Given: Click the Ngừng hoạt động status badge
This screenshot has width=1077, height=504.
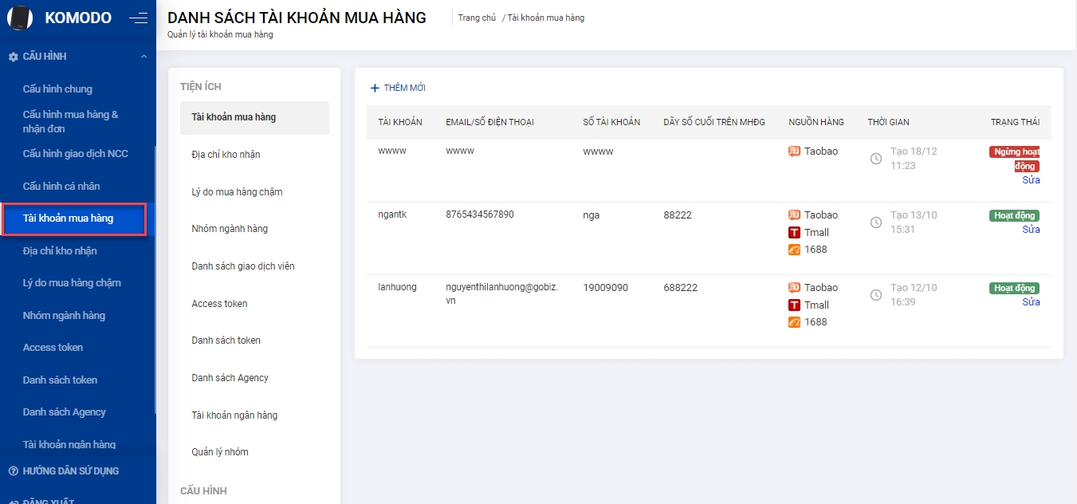Looking at the screenshot, I should point(1015,159).
